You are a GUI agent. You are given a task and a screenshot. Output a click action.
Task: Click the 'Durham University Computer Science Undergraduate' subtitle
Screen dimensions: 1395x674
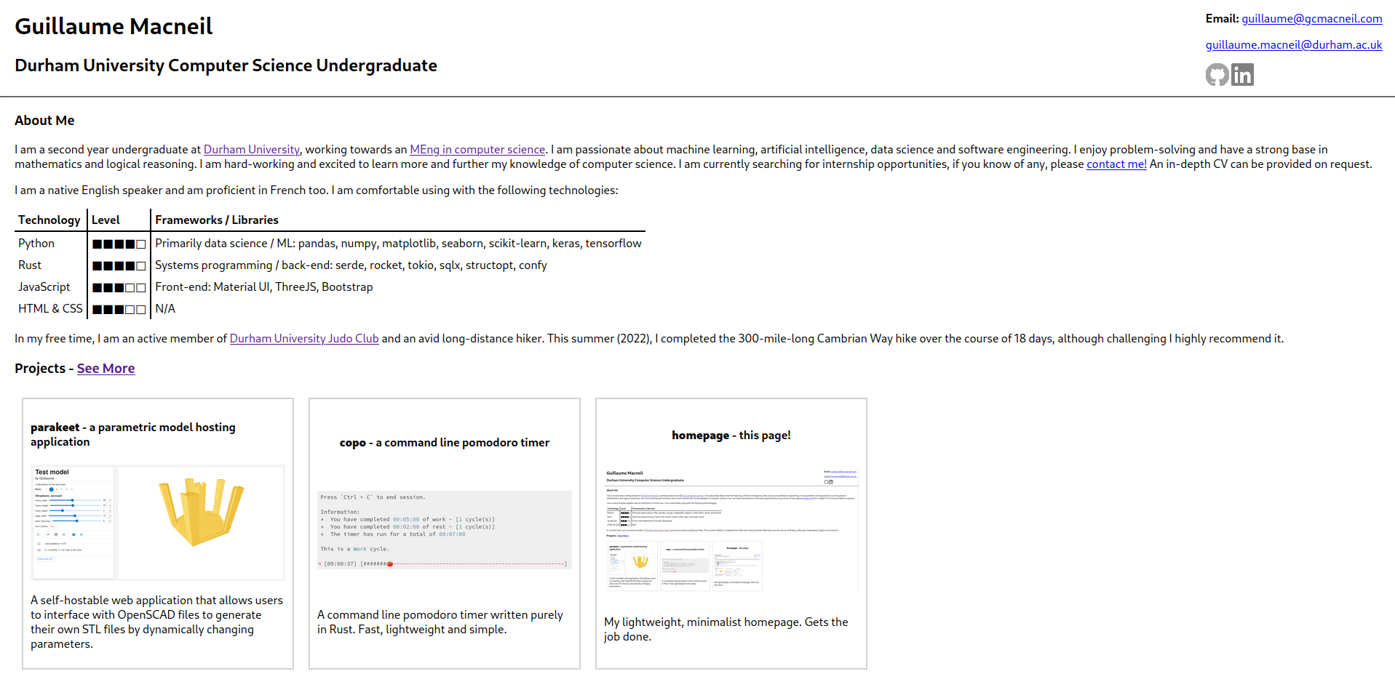[x=226, y=66]
